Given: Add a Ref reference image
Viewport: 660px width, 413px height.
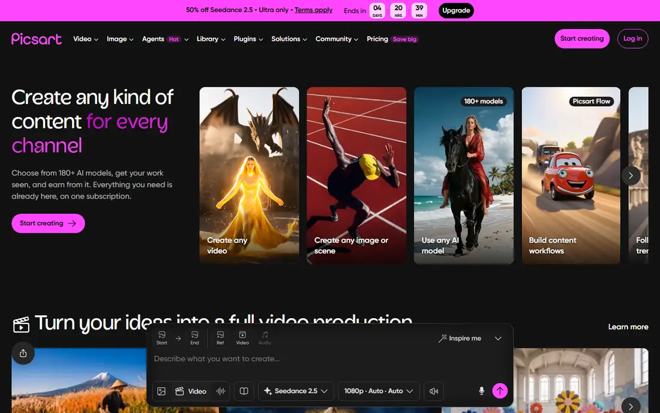Looking at the screenshot, I should tap(220, 338).
